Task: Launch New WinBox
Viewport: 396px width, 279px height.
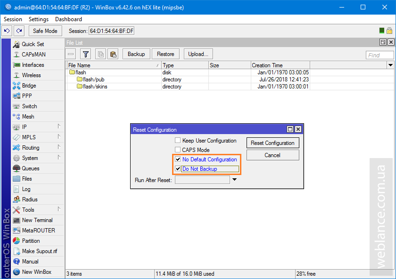Action: (x=38, y=271)
